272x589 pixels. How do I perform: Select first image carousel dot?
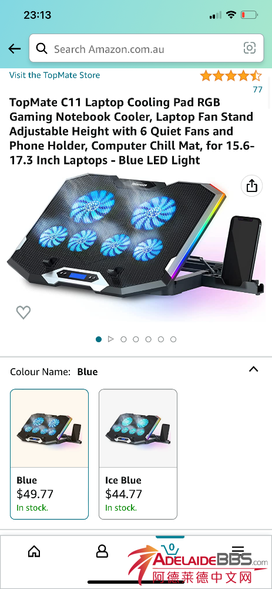pos(99,339)
